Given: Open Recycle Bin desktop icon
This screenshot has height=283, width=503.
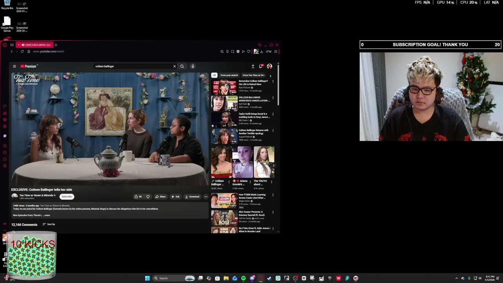Looking at the screenshot, I should pyautogui.click(x=7, y=5).
